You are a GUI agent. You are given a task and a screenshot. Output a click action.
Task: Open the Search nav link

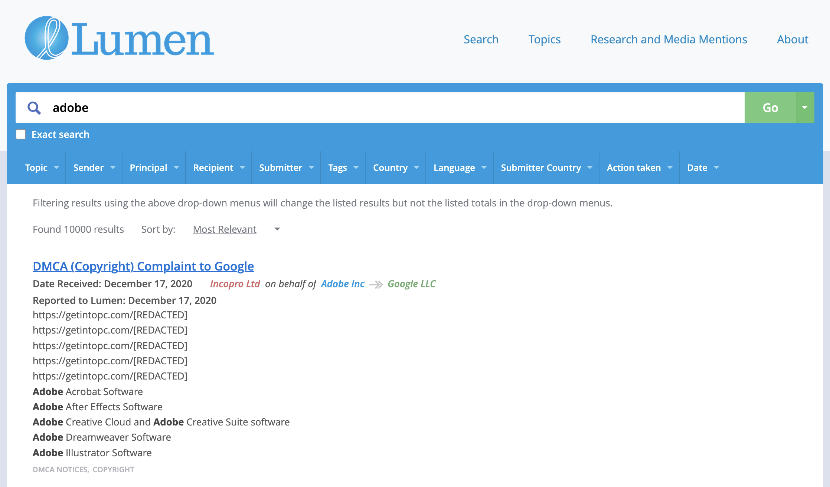(481, 39)
